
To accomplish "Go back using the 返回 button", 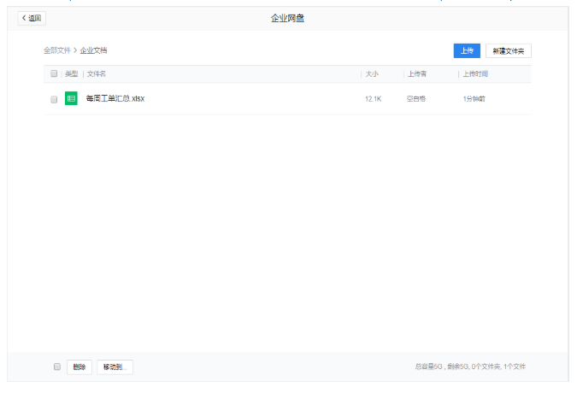I will click(32, 18).
